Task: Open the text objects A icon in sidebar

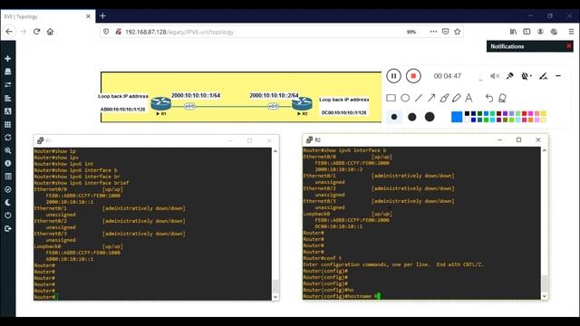Action: tap(8, 111)
